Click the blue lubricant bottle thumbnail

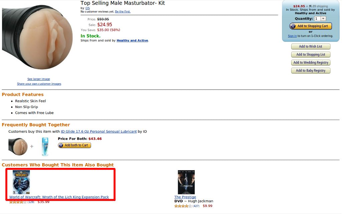45,146
